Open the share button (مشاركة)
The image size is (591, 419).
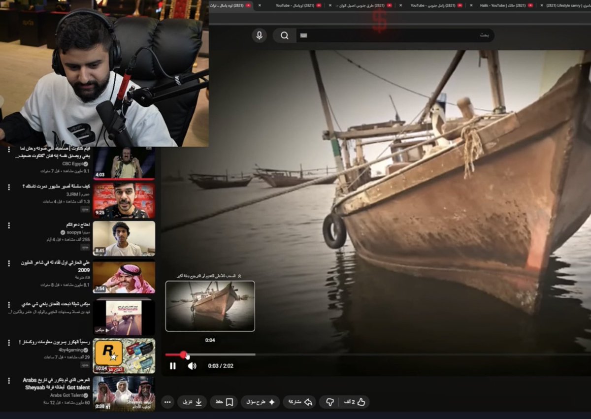tap(300, 402)
